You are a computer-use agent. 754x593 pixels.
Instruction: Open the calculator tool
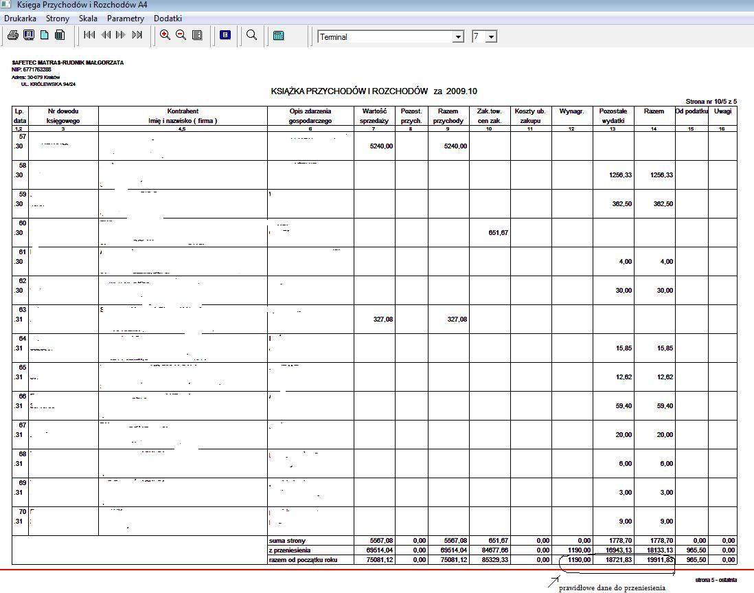(x=278, y=36)
